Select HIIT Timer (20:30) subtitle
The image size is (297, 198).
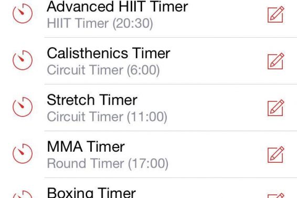click(100, 24)
